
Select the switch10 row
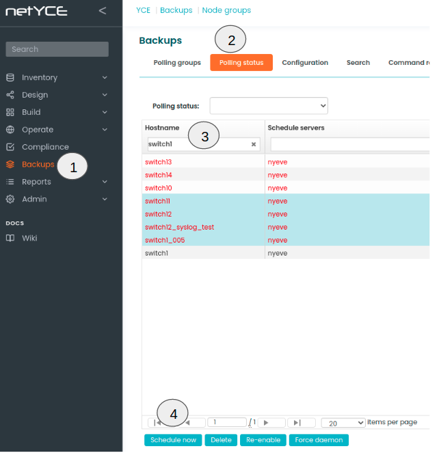(x=286, y=188)
